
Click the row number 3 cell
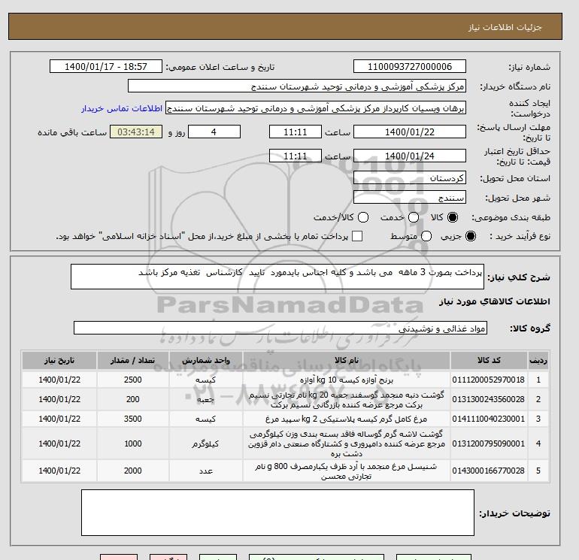point(538,419)
